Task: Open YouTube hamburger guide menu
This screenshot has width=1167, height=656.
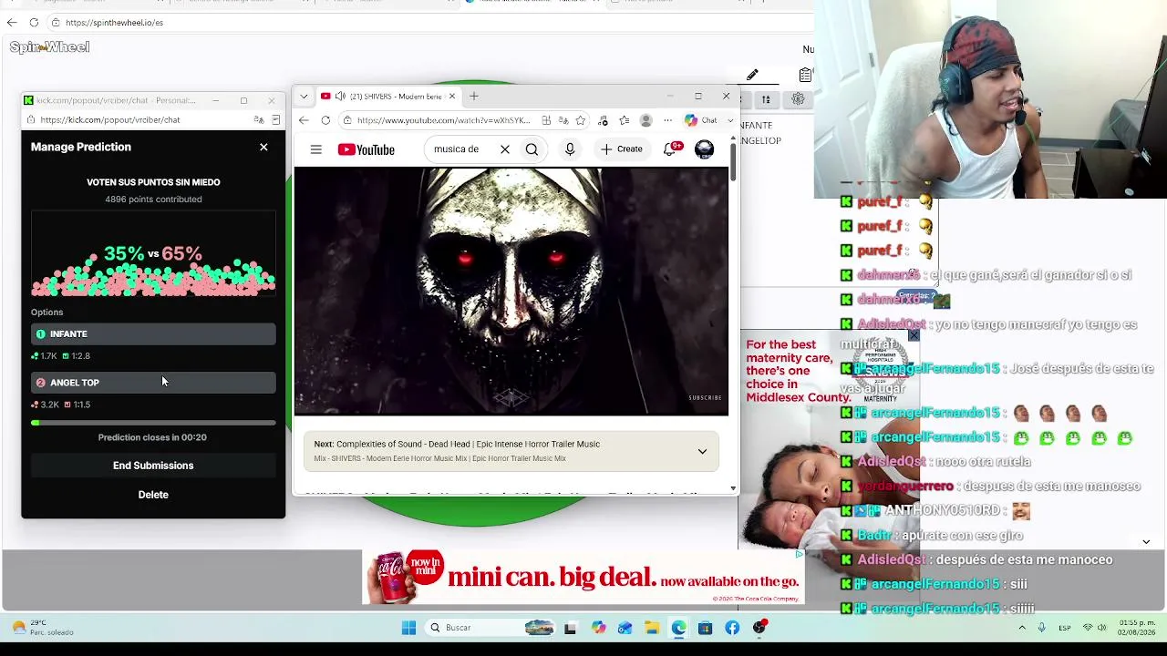Action: (315, 149)
